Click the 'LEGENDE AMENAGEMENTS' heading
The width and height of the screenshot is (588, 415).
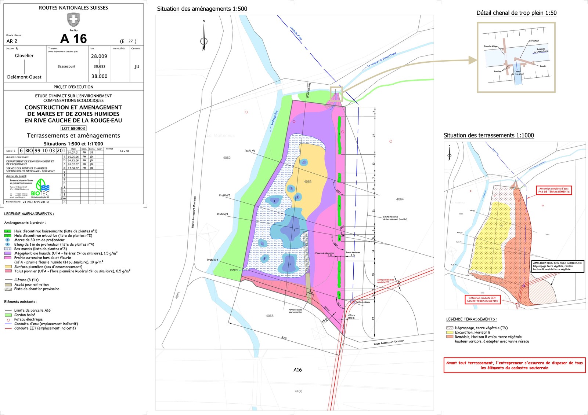29,214
